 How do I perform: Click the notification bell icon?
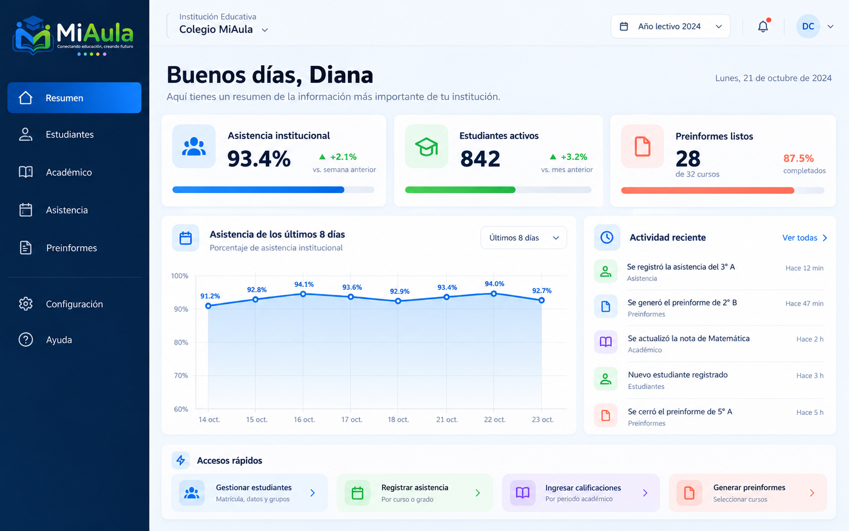763,26
